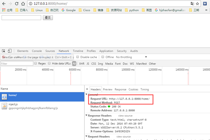Filter requests by Other
The height and width of the screenshot is (140, 210).
(152, 64)
